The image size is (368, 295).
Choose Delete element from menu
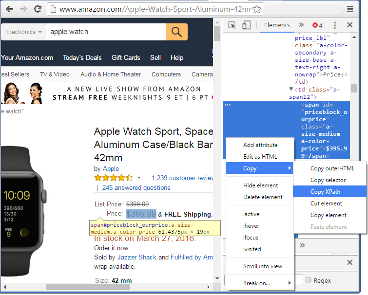point(260,197)
